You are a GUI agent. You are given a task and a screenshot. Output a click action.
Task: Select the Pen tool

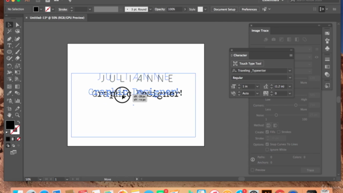point(9,39)
